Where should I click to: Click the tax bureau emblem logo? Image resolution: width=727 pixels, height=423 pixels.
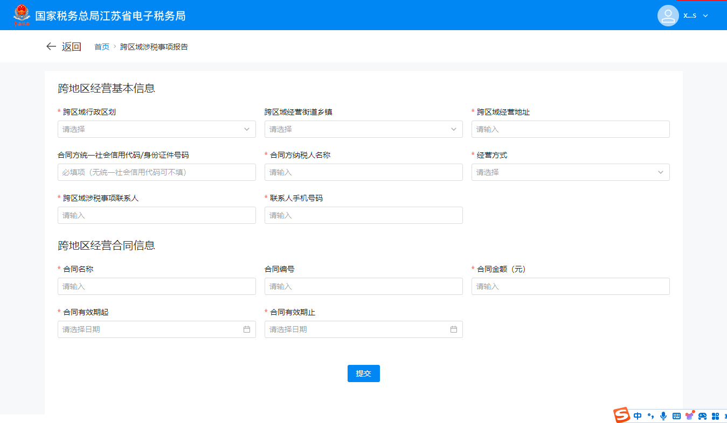tap(22, 15)
